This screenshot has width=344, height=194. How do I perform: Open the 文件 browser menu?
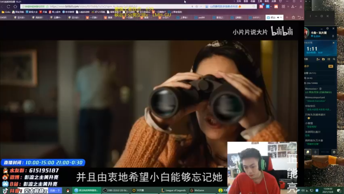pyautogui.click(x=239, y=1)
